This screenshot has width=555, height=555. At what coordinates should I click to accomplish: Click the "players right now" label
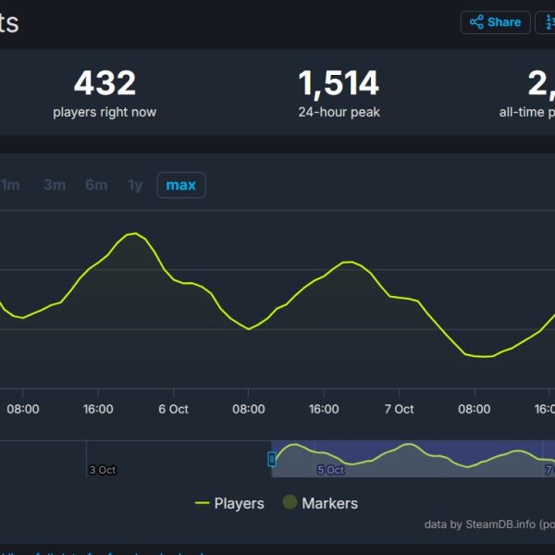105,112
